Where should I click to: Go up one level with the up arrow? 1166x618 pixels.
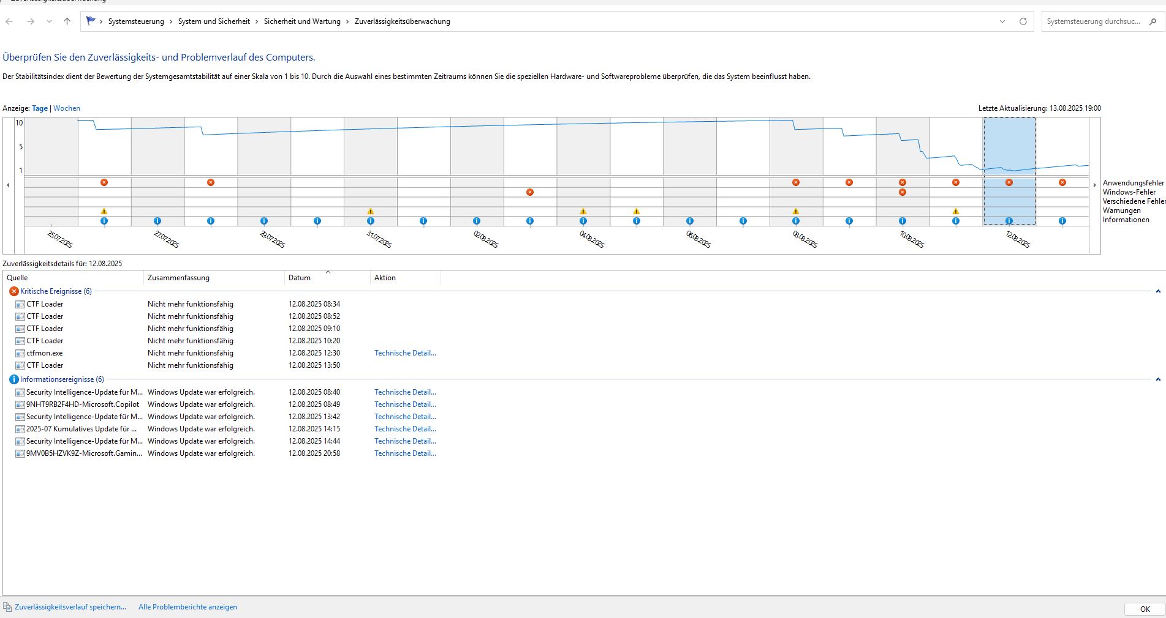67,21
